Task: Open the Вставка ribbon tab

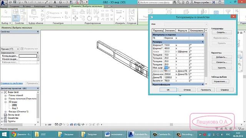Action: (27, 6)
